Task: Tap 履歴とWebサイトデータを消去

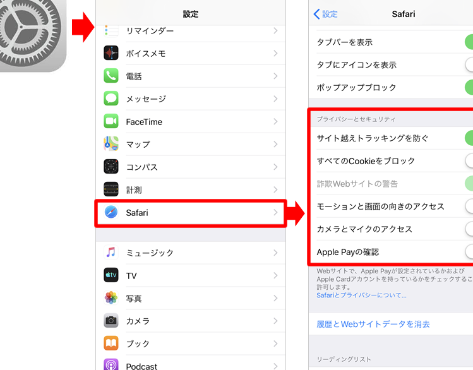Action: pyautogui.click(x=373, y=324)
